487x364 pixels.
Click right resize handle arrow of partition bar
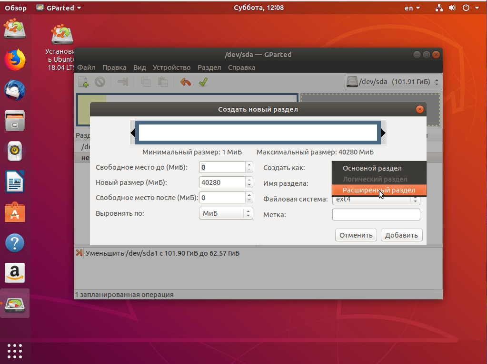pos(383,133)
